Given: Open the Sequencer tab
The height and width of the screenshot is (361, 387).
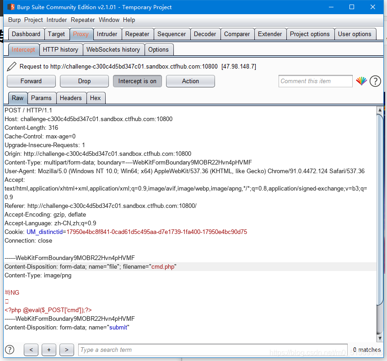Looking at the screenshot, I should coord(172,34).
